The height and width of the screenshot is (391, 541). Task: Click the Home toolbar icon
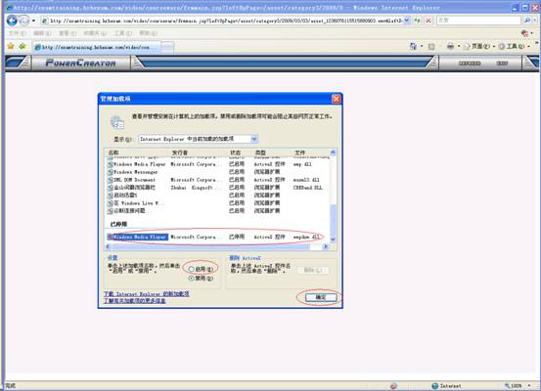pos(413,46)
